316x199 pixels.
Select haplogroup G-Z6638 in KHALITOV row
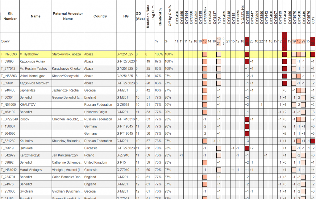pyautogui.click(x=123, y=105)
